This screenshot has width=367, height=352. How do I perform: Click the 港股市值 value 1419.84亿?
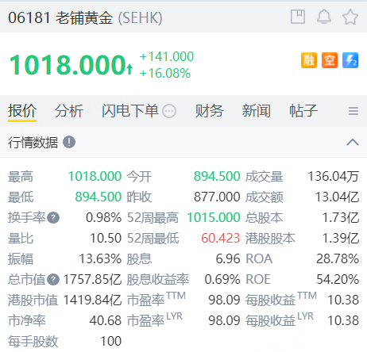(92, 300)
